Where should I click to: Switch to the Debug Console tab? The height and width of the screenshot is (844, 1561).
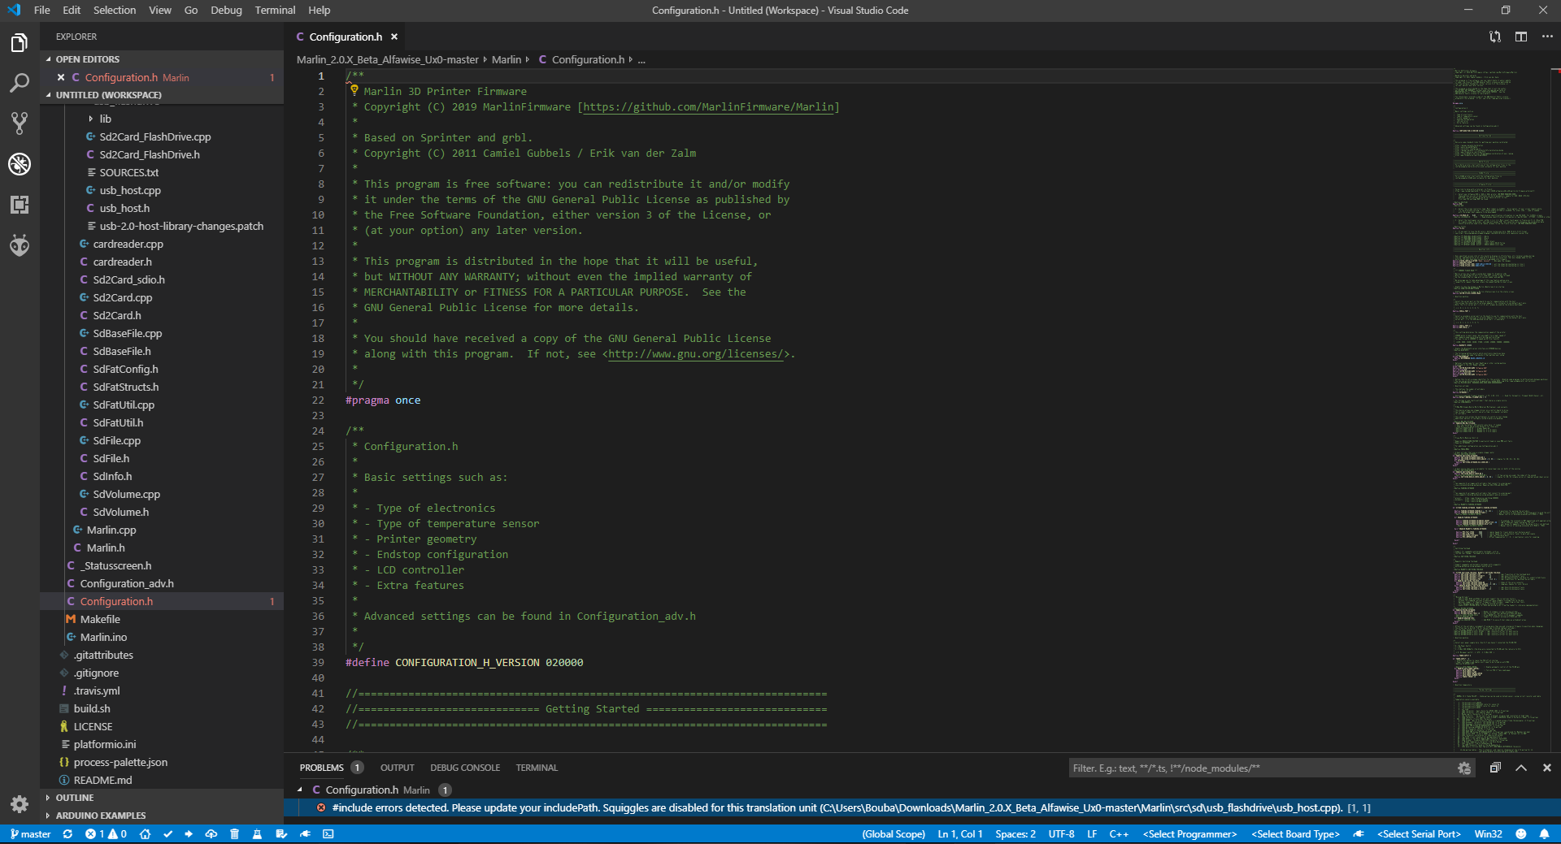[465, 768]
